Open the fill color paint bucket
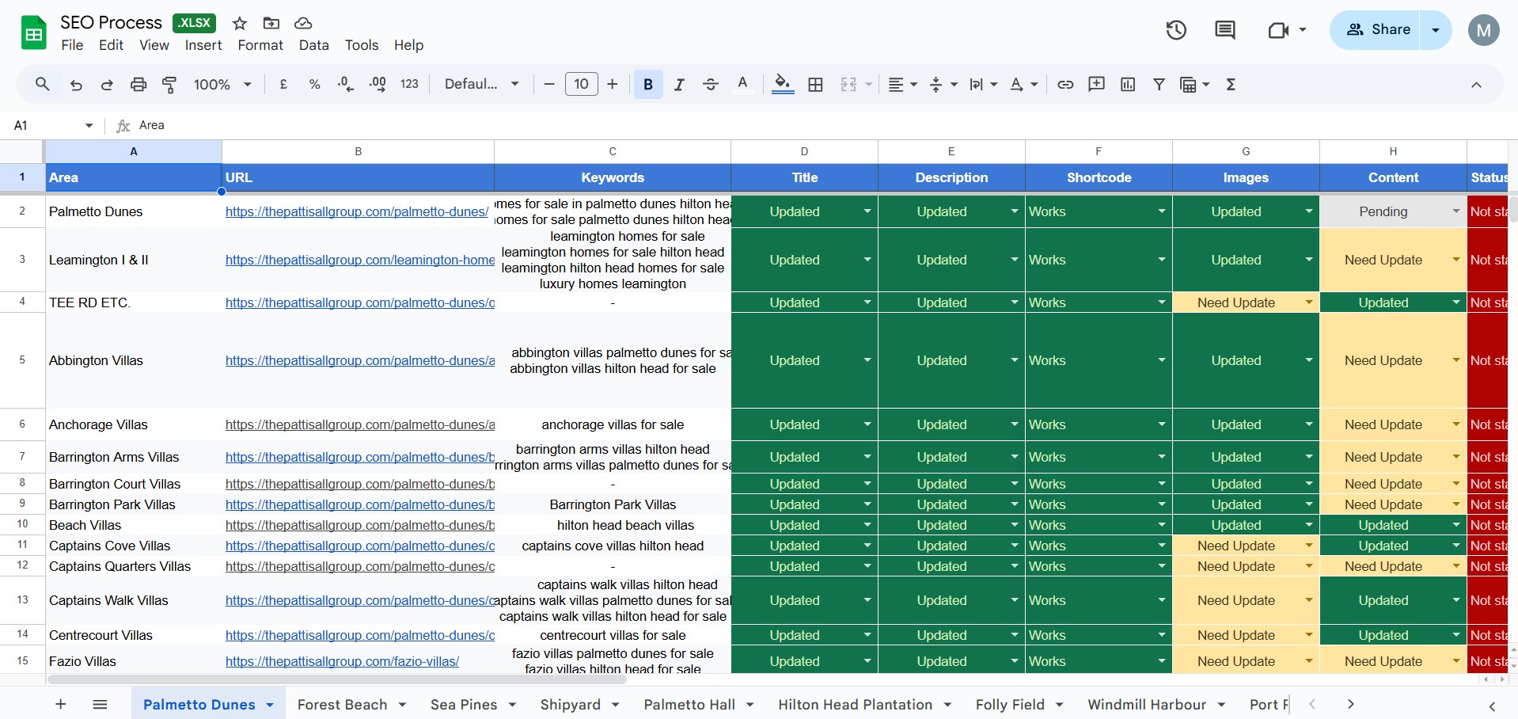 pos(782,83)
